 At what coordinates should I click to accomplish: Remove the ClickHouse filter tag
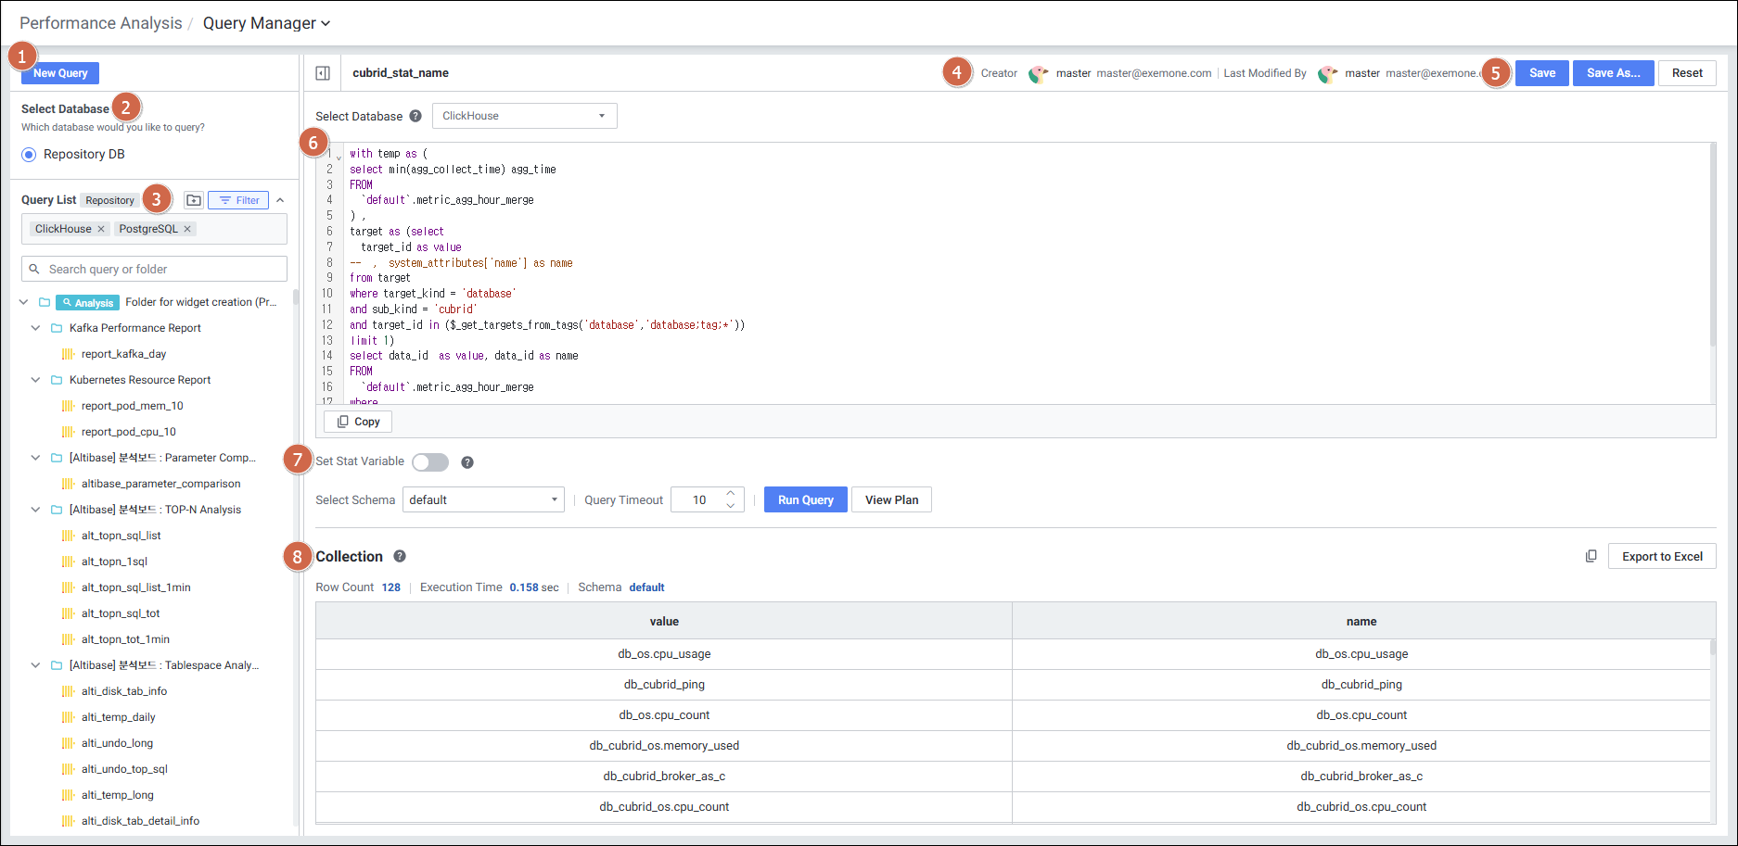[x=101, y=229]
